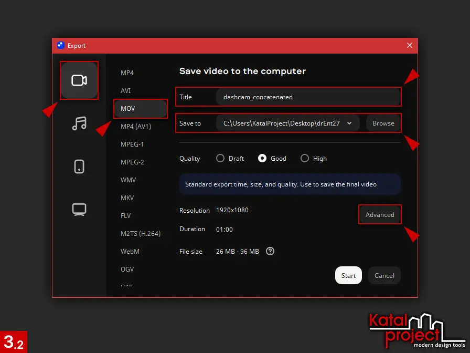
Task: Select High quality radio button
Action: [305, 158]
